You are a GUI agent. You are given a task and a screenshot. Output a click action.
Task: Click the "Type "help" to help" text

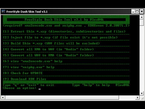pyautogui.click(x=91, y=85)
